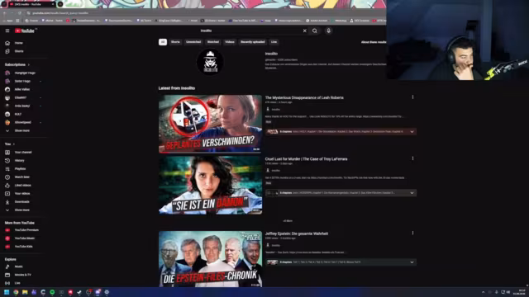
Task: Click the browser reload button
Action: tap(20, 13)
